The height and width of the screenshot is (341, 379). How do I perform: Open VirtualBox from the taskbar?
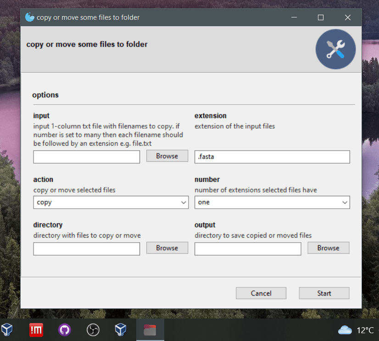click(7, 330)
